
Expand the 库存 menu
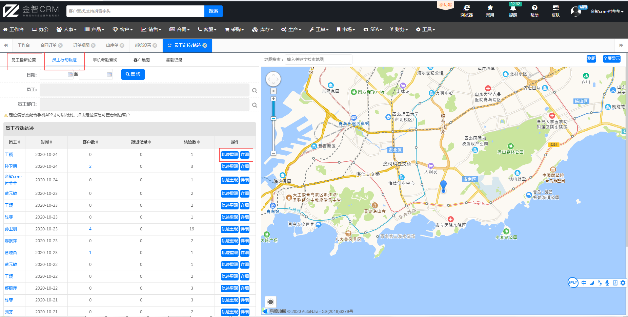[x=263, y=29]
